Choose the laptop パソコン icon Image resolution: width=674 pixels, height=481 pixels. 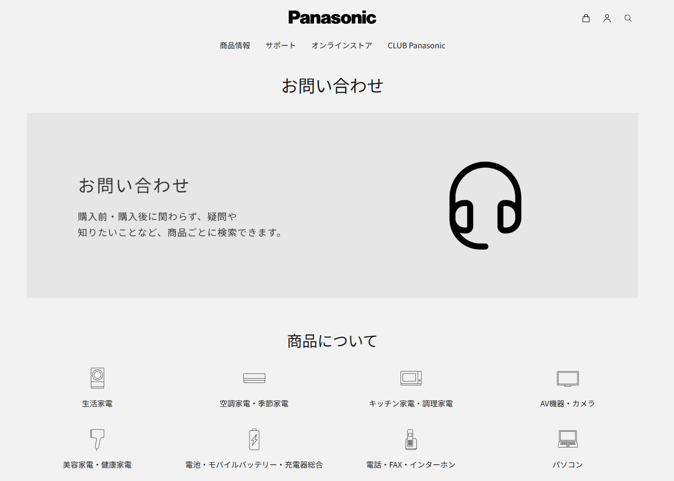[568, 439]
